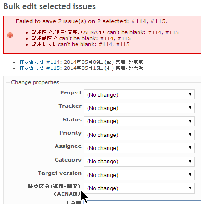Screen dimensions: 201x204
Task: Open issue link 打ち合わせ #114
Action: pyautogui.click(x=40, y=62)
